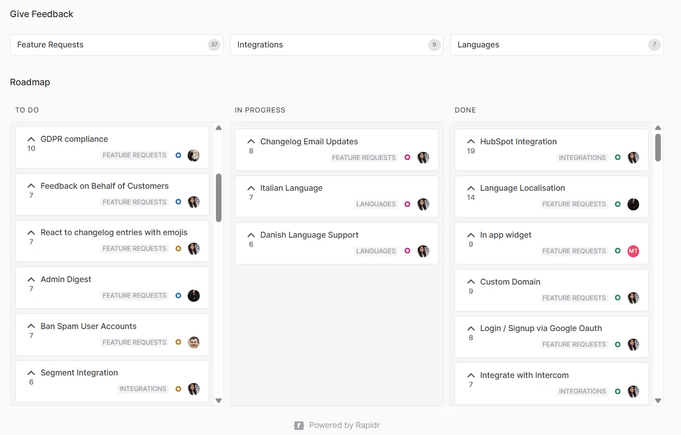Viewport: 681px width, 435px height.
Task: Click the blue status circle on Admin Digest
Action: (x=178, y=296)
